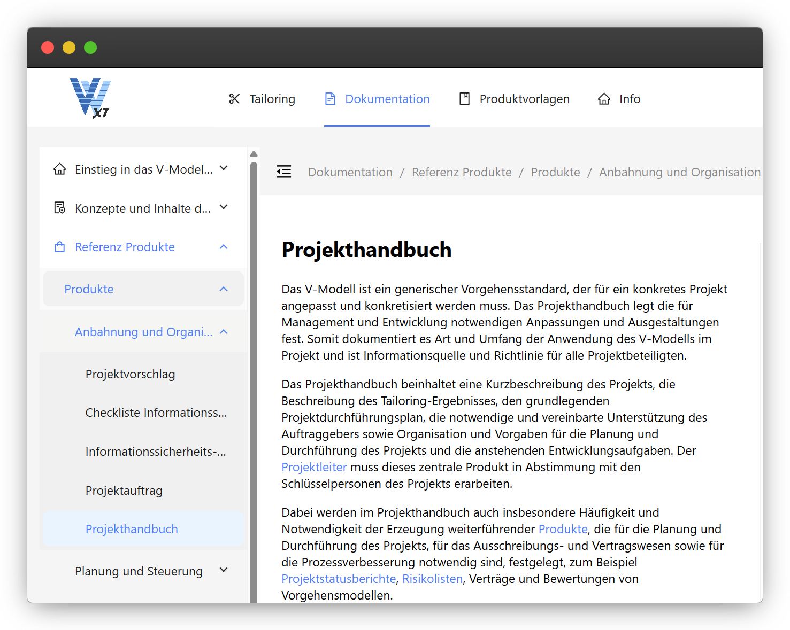The height and width of the screenshot is (630, 790).
Task: Click the Referenz Produkte bag icon
Action: (60, 247)
